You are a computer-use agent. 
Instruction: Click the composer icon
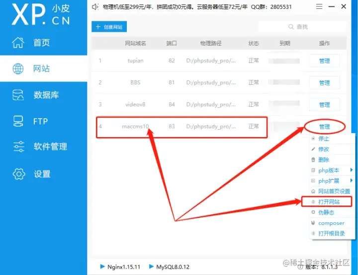[x=313, y=223]
